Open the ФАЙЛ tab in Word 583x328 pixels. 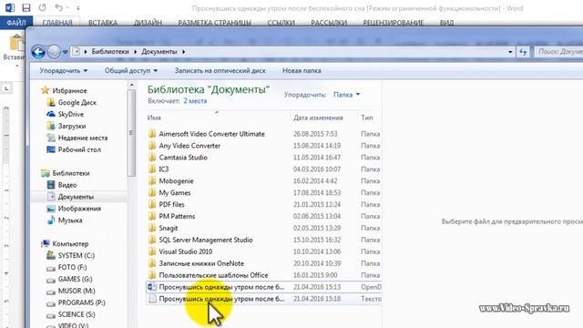[x=16, y=23]
